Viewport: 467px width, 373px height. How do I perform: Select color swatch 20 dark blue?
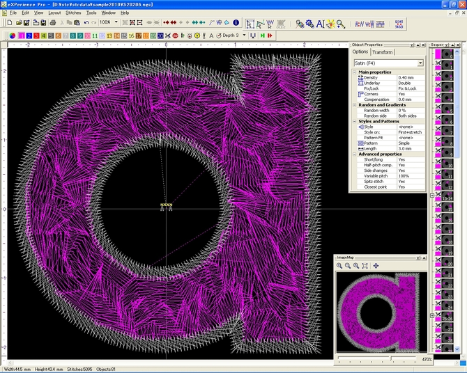pos(160,35)
